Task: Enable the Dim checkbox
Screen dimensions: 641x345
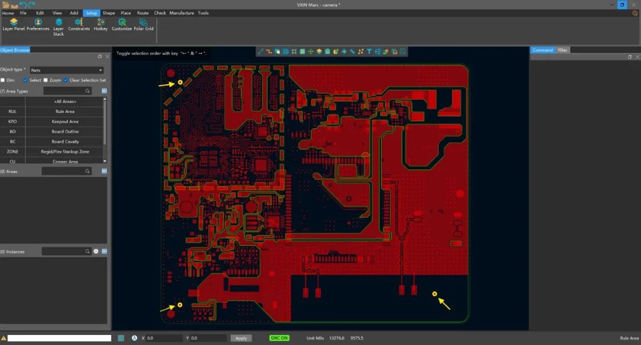Action: [3, 80]
